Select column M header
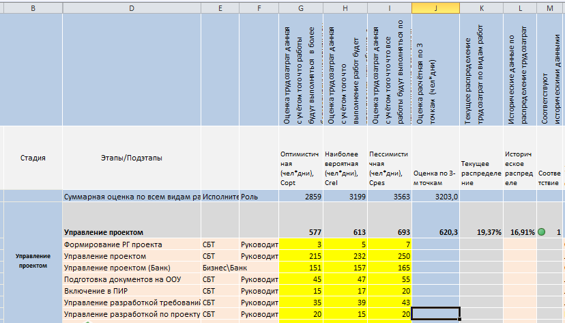565x323 pixels. point(550,8)
